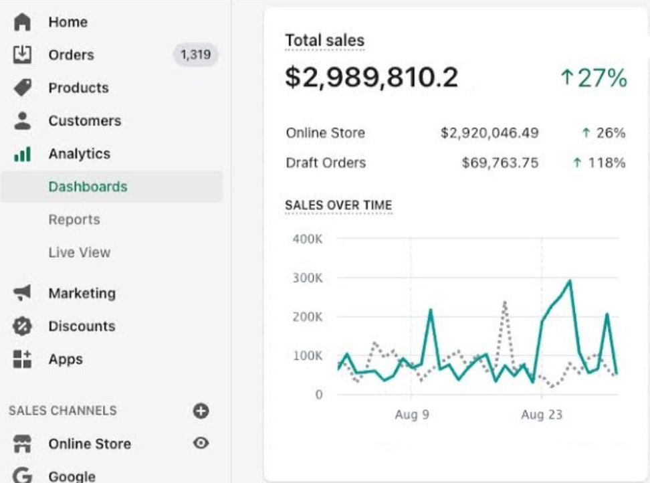Screen dimensions: 650x483
Task: Click the Online Store storefront icon
Action: click(x=22, y=444)
